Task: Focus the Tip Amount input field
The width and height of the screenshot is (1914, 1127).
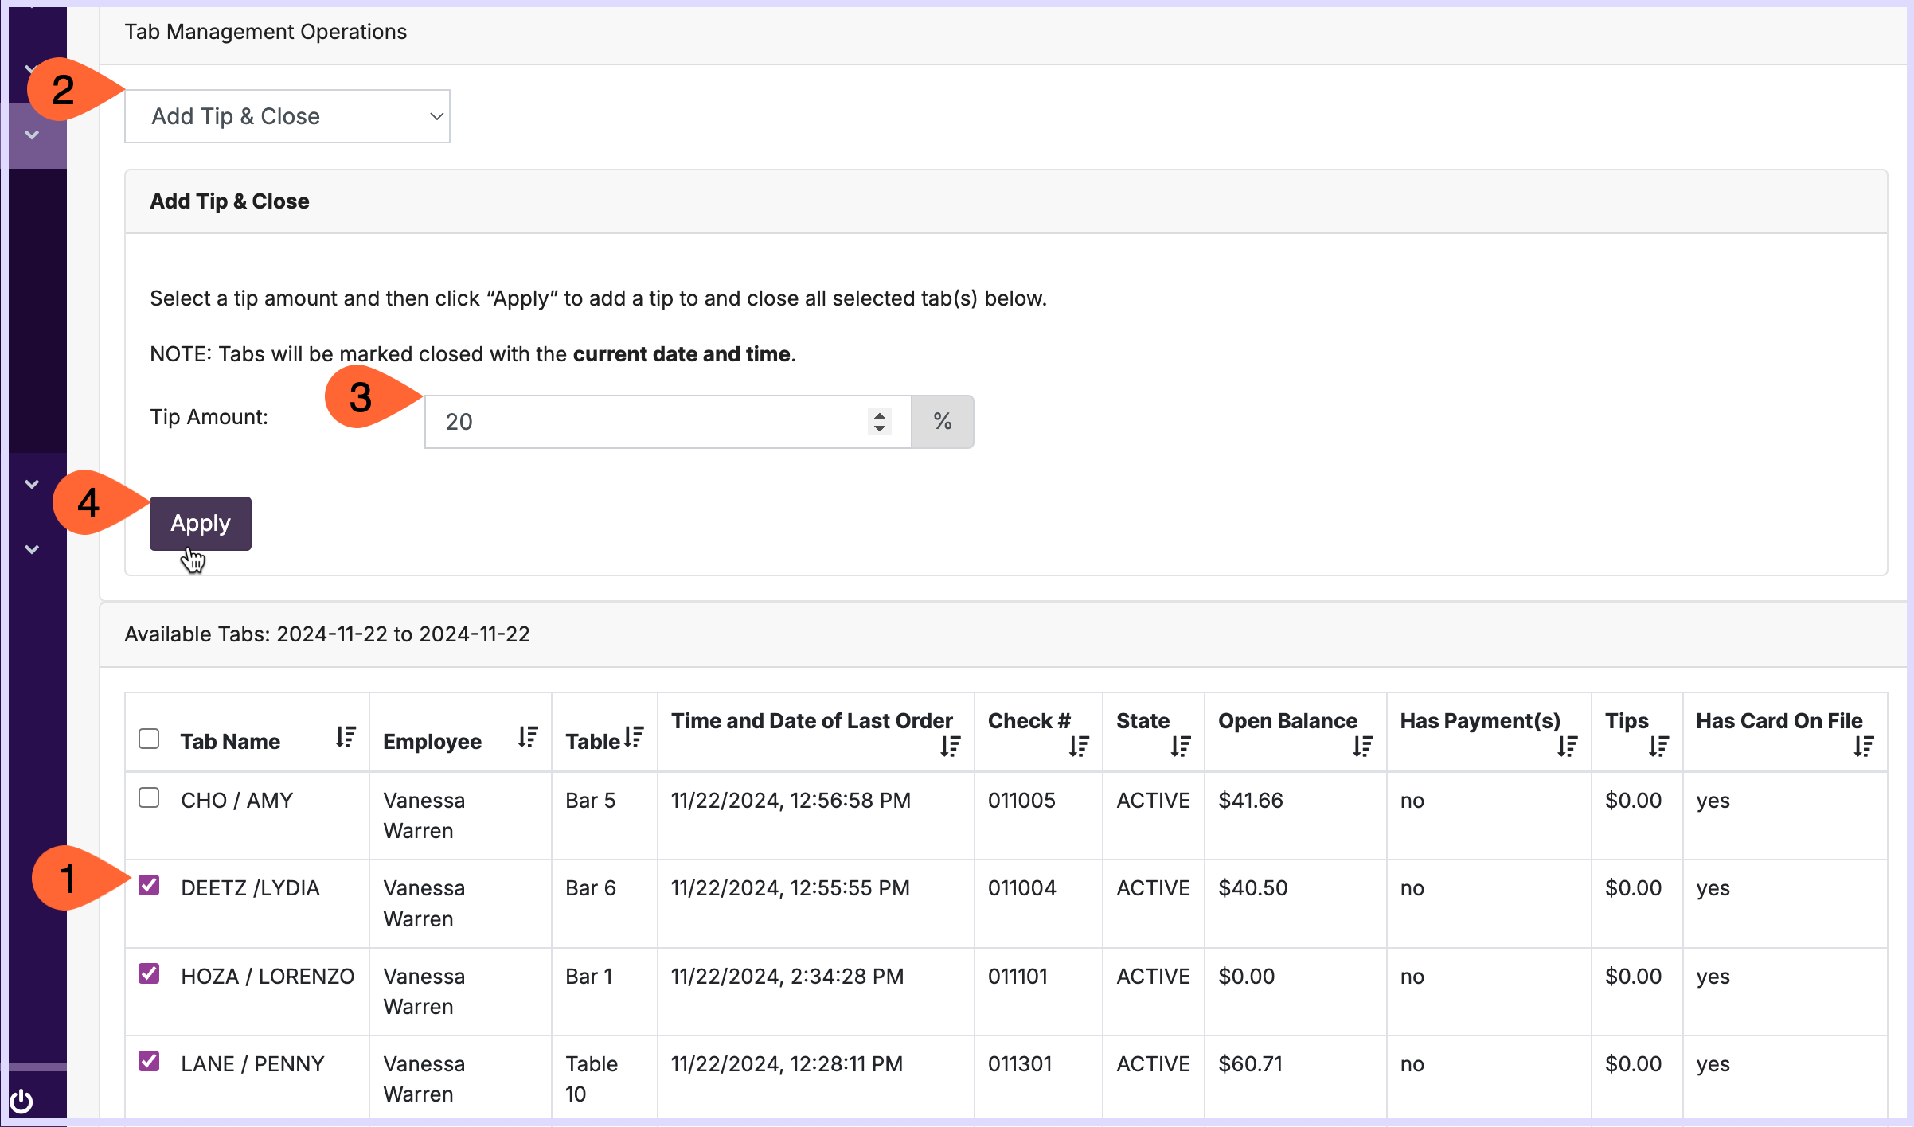Action: (x=667, y=422)
